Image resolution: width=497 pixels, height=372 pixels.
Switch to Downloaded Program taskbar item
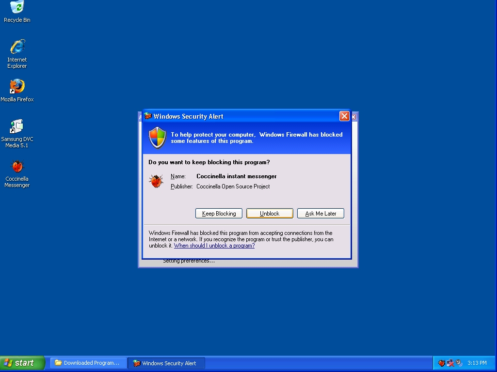pyautogui.click(x=88, y=363)
